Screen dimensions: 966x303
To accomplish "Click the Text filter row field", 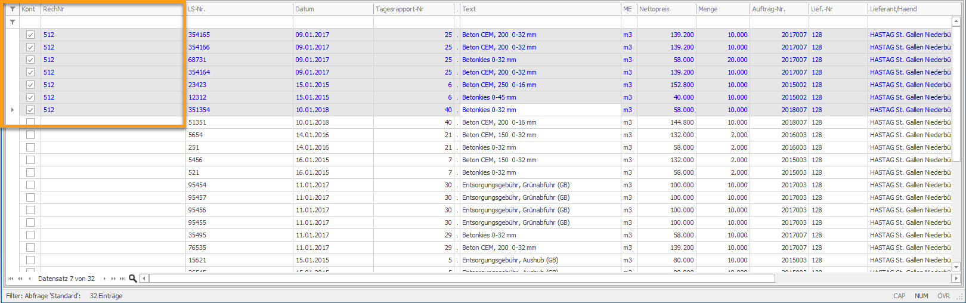I will pos(540,22).
